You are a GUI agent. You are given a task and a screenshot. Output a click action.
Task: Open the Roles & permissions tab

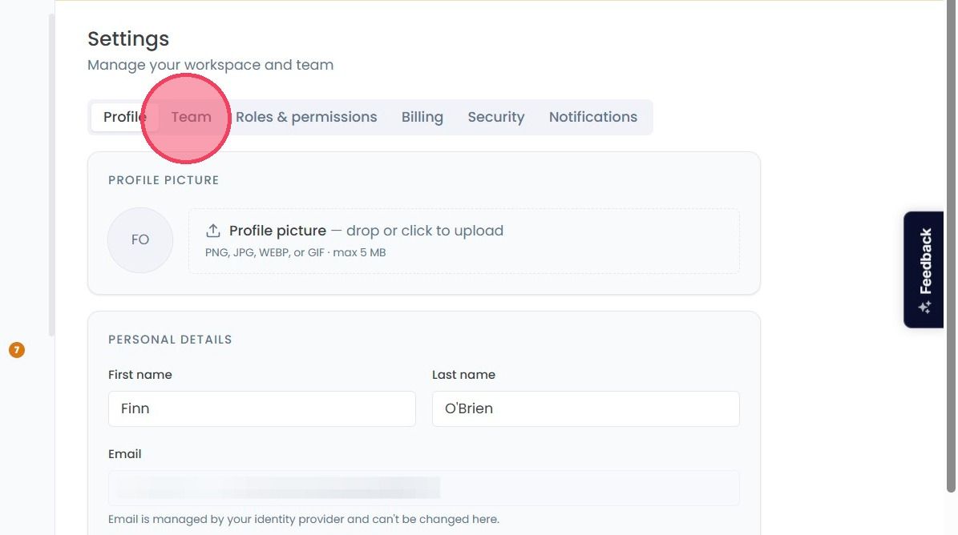(306, 117)
